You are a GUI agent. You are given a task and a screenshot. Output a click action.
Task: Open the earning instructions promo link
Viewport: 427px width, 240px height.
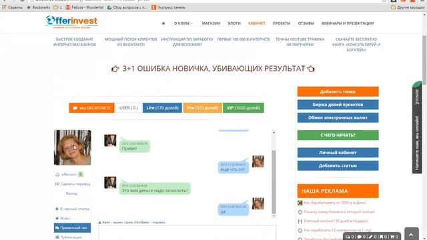pyautogui.click(x=187, y=42)
